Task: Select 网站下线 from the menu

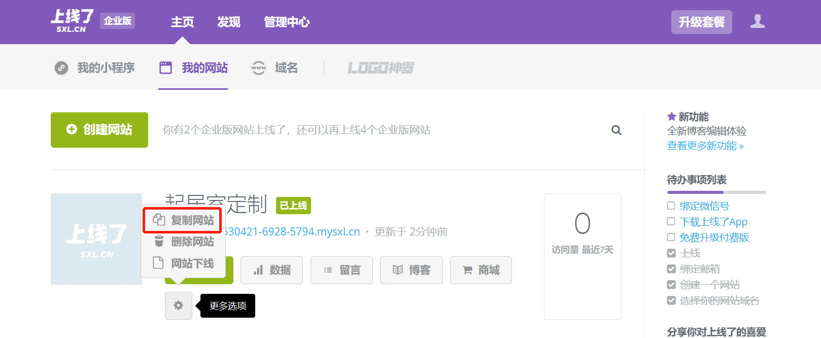Action: (183, 263)
